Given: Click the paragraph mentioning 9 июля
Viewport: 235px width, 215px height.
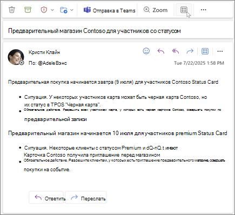Looking at the screenshot, I should [x=113, y=82].
